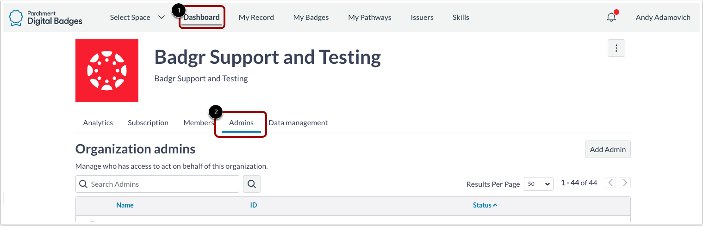Viewport: 703px width, 226px height.
Task: Go to next results page arrow
Action: pos(625,183)
